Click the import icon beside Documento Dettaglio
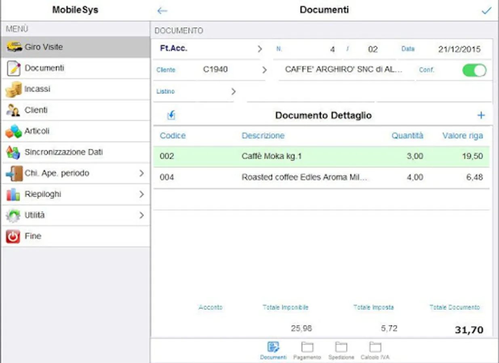Screen dimensions: 499x363 171,115
